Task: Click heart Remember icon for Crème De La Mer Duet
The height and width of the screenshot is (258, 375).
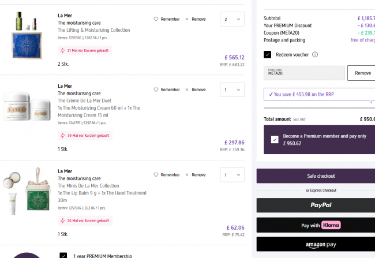Action: pyautogui.click(x=156, y=89)
